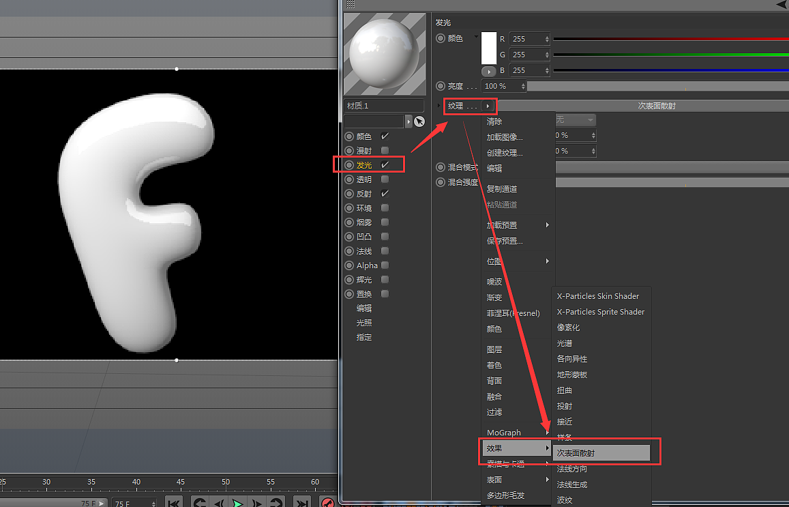Image resolution: width=789 pixels, height=507 pixels.
Task: Go to previous keyframe in transport bar
Action: tap(200, 502)
